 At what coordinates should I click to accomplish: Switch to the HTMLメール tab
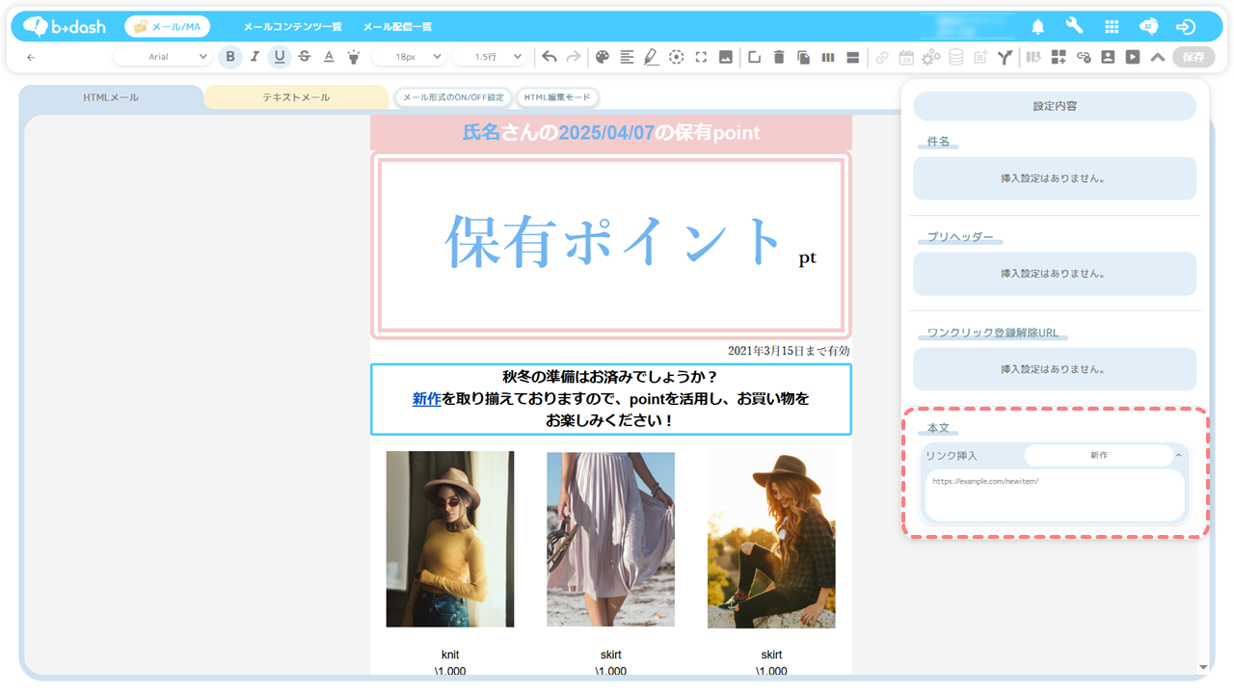pos(111,97)
